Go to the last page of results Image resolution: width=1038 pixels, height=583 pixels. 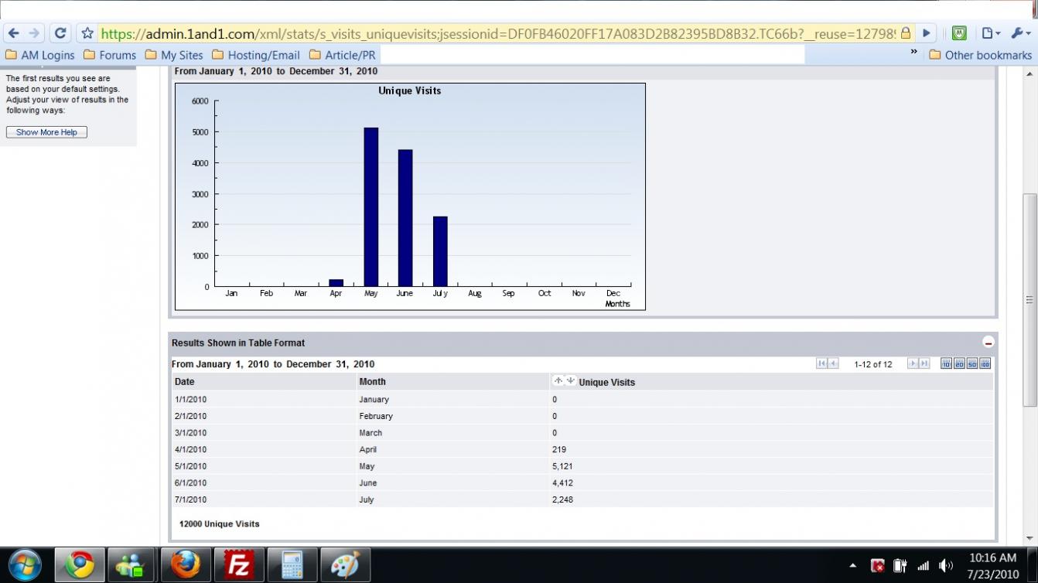[924, 363]
